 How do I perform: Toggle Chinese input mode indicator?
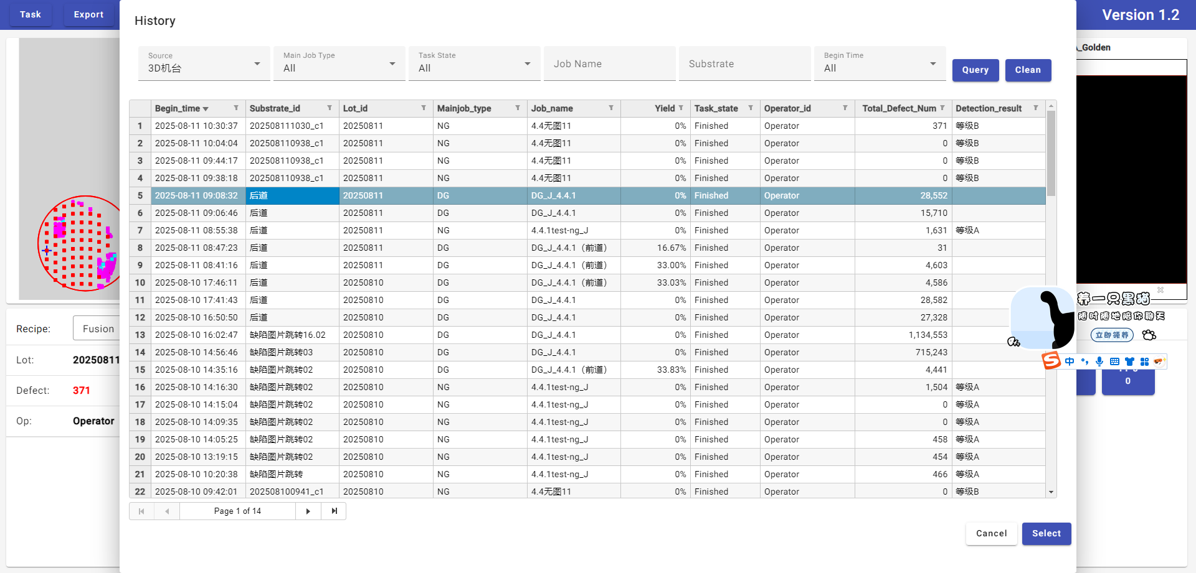tap(1070, 361)
